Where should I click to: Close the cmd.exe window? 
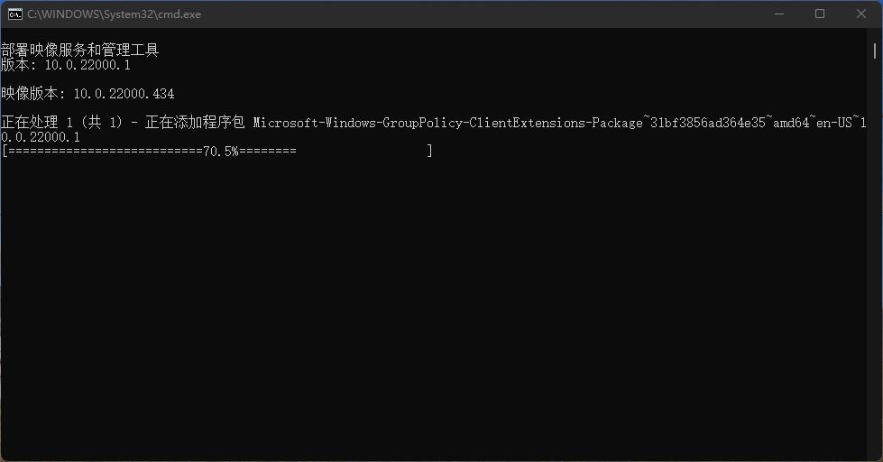coord(861,14)
